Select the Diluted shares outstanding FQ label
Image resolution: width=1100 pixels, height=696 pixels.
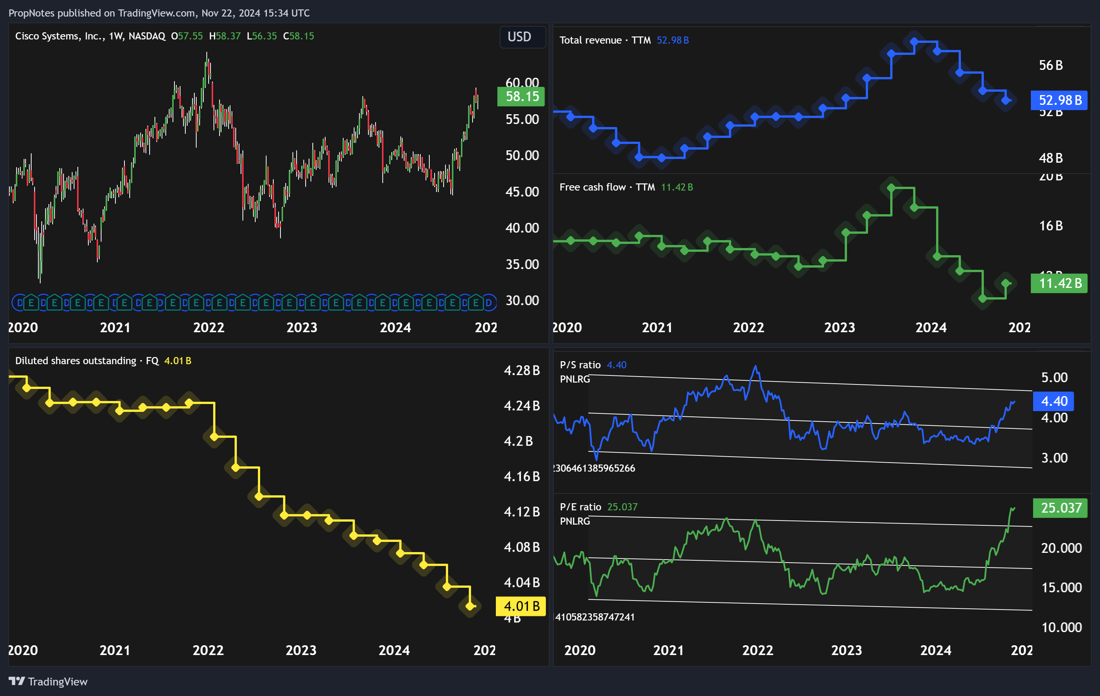(x=86, y=361)
